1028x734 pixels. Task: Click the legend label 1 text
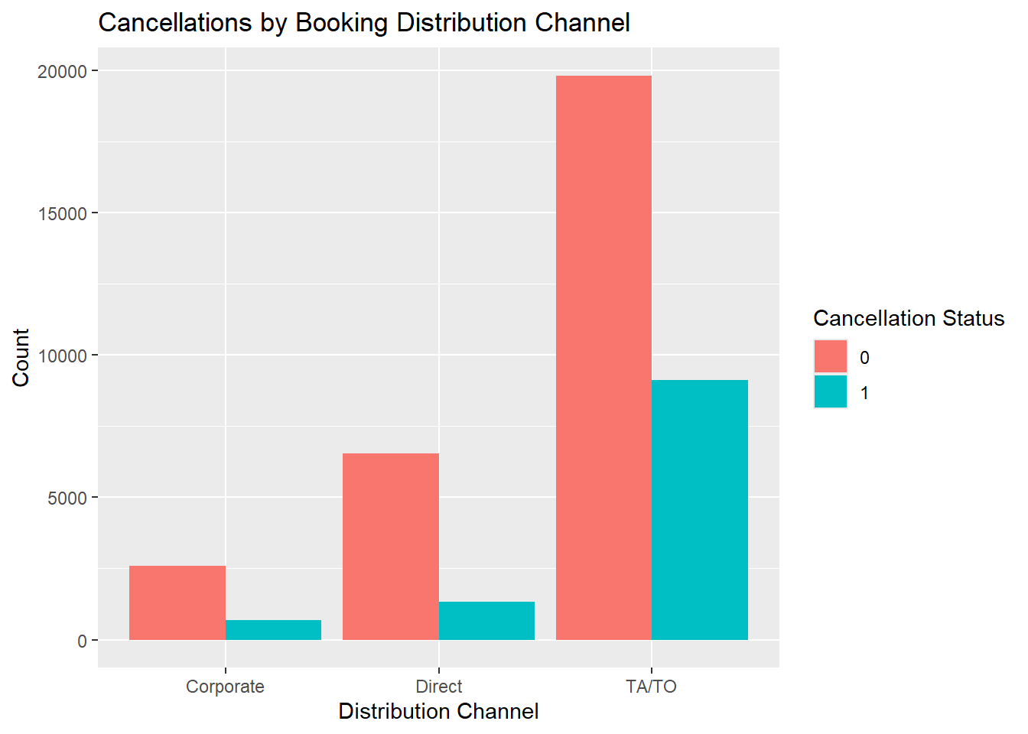coord(864,393)
